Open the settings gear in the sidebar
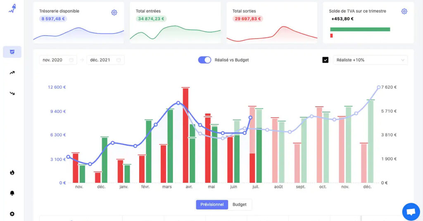Screen dimensions: 423x221 (12, 214)
